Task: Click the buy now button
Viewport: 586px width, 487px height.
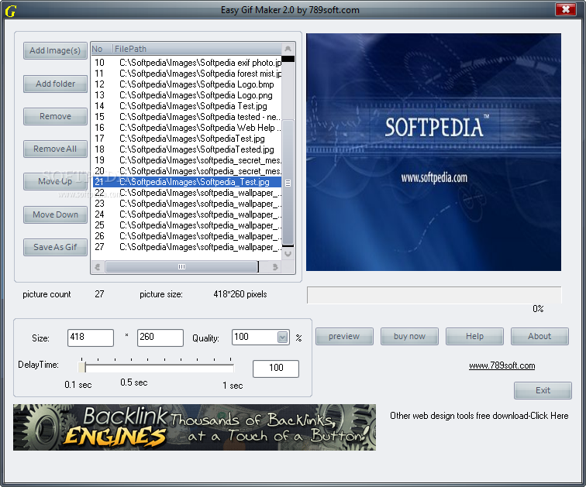Action: 409,336
